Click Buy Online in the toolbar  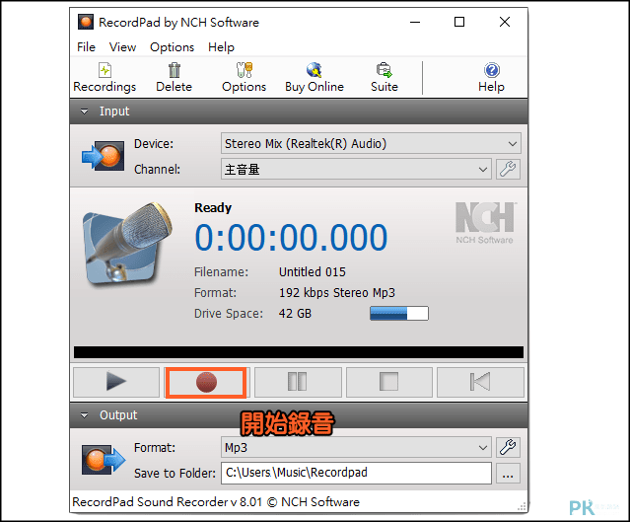[315, 78]
